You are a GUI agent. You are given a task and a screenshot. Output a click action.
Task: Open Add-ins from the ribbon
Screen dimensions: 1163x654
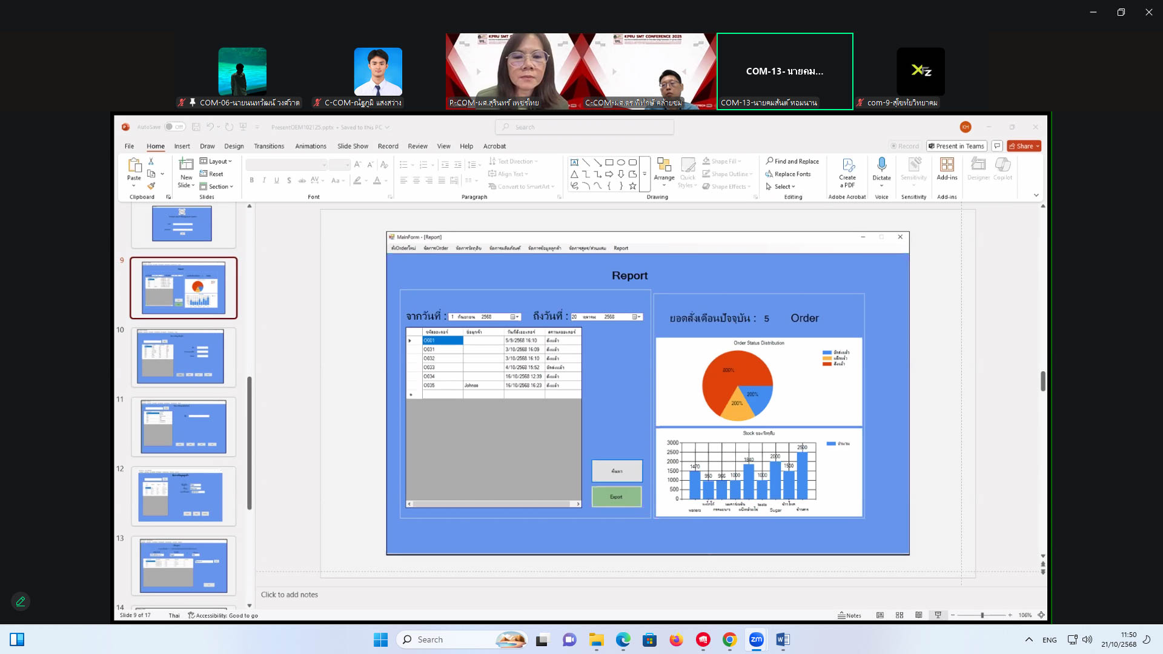(x=947, y=165)
